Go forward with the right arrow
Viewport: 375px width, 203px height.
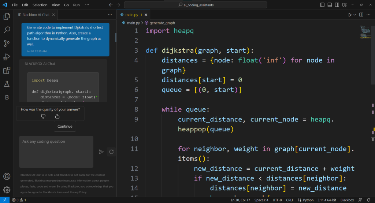click(x=118, y=5)
